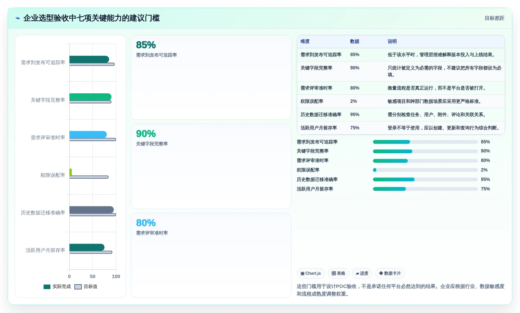
Task: Click the 活跃用户月留存率 actual bar in chart
Action: tap(87, 247)
